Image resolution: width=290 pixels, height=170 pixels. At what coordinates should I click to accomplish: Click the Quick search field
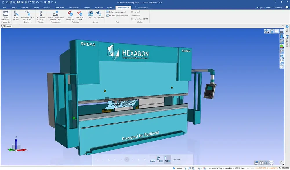143,8
